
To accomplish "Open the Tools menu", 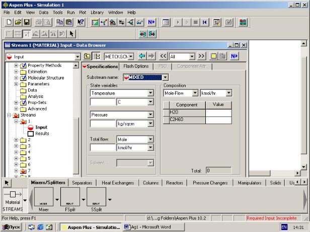I will click(57, 13).
